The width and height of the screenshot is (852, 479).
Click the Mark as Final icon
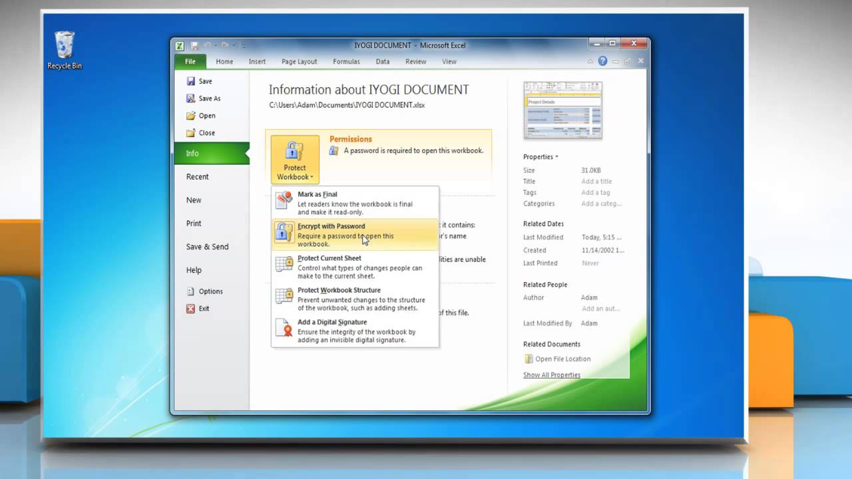click(284, 201)
